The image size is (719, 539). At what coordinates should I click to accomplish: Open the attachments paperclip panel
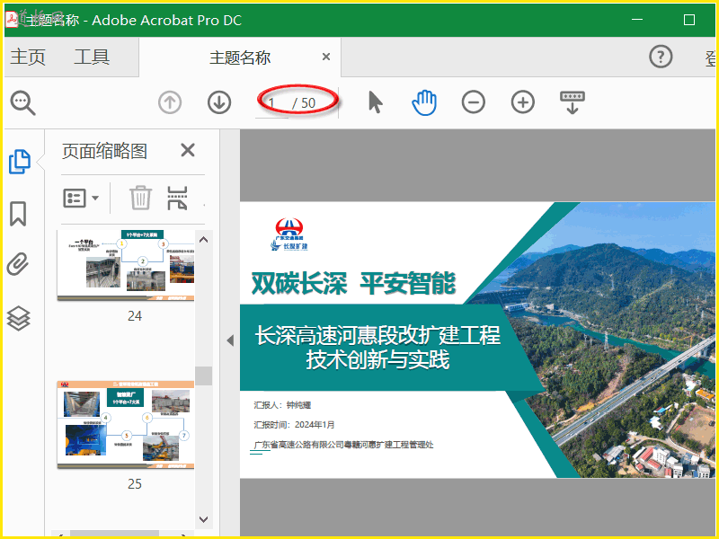pyautogui.click(x=18, y=264)
